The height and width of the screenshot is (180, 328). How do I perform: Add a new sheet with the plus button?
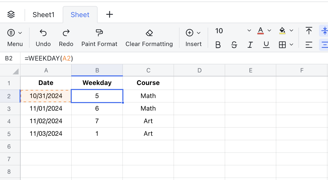(109, 15)
